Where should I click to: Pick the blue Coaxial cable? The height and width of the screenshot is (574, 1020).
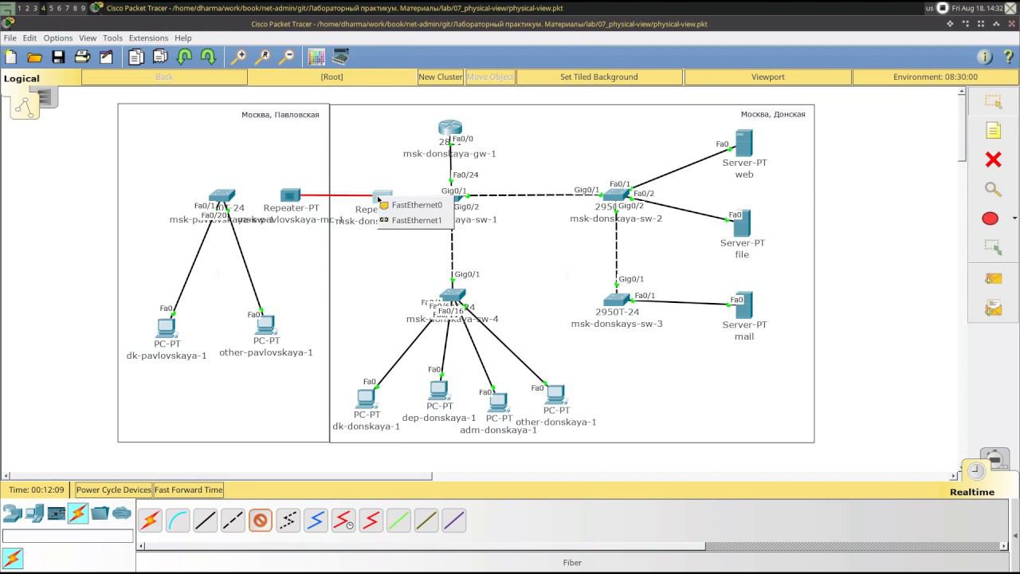(316, 521)
